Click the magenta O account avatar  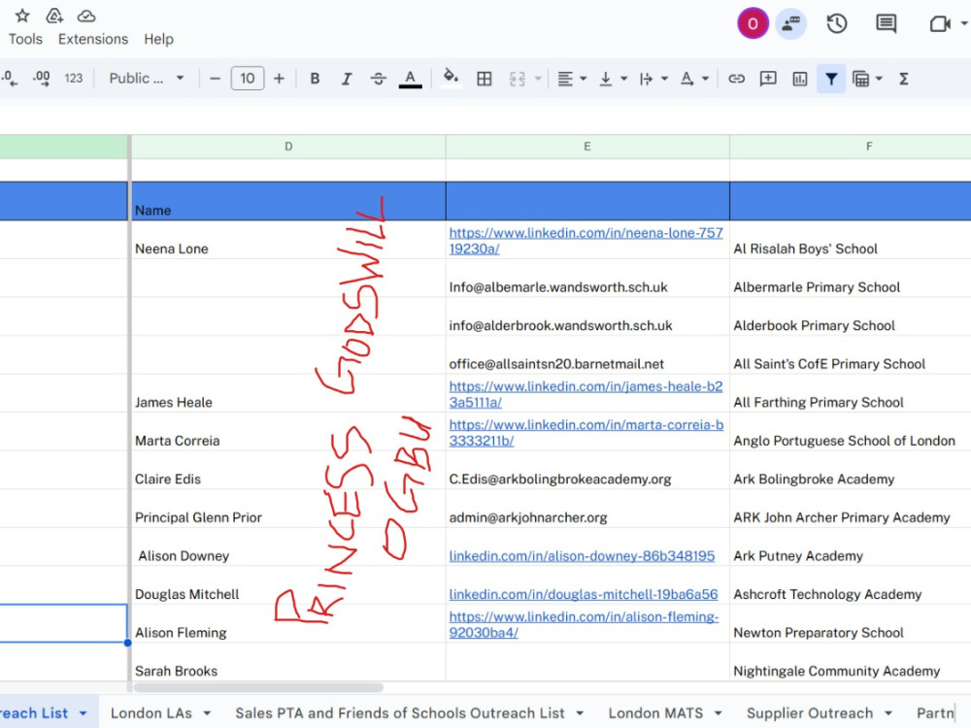pyautogui.click(x=753, y=24)
